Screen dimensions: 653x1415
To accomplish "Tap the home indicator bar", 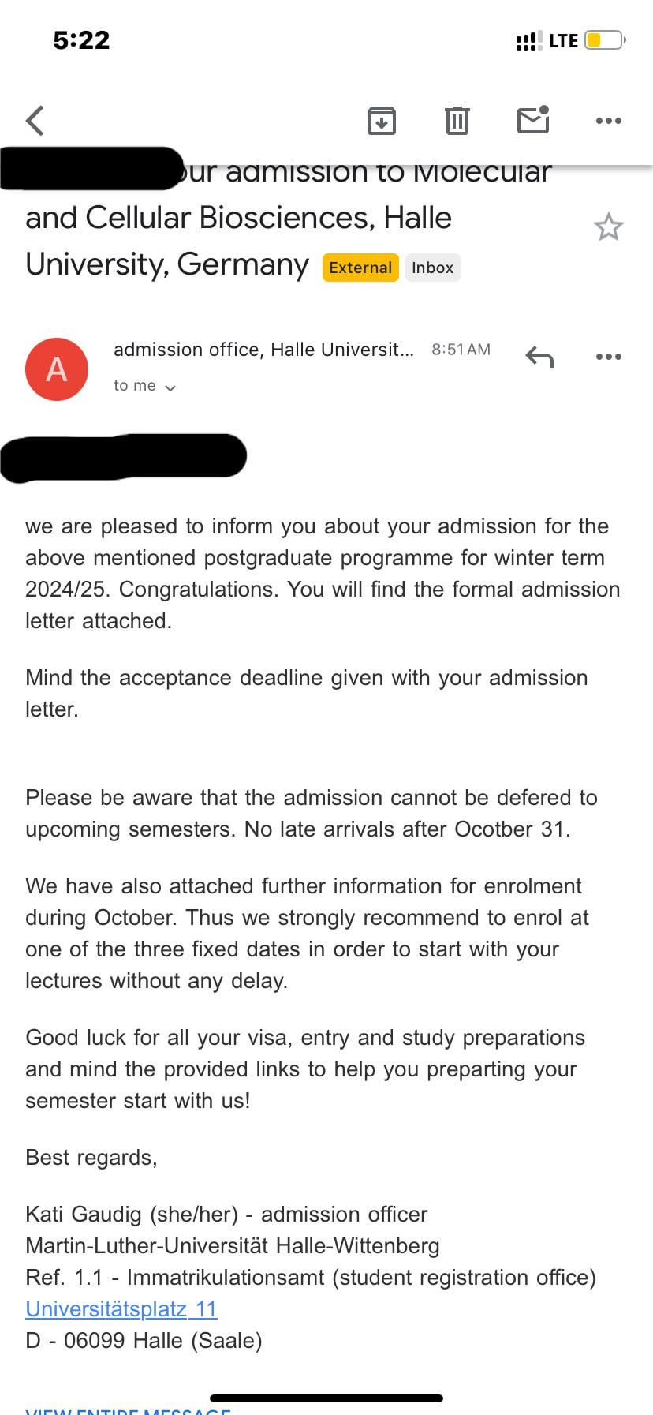I will pos(326,1398).
